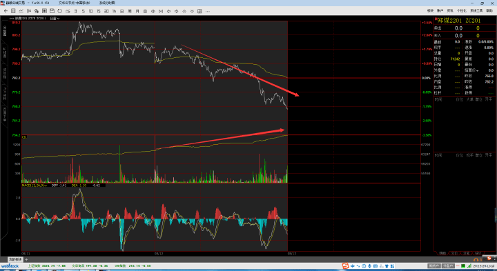The width and height of the screenshot is (497, 271).
Task: Click the back arrow toolbar icon
Action: coord(6,11)
